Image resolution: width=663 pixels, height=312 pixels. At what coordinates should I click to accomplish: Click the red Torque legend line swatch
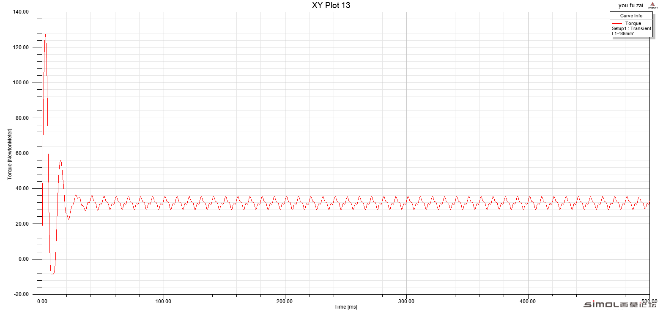[616, 23]
